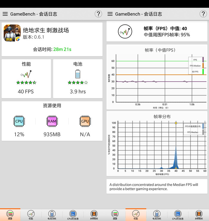Open the hamburger menu in left panel
Screen dimensions: 209x221
point(5,14)
